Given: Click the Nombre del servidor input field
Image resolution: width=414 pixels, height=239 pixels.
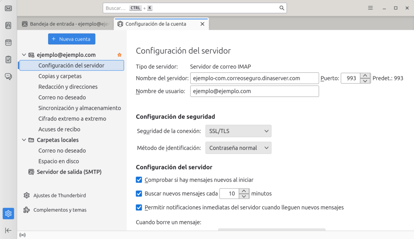Looking at the screenshot, I should coord(254,78).
